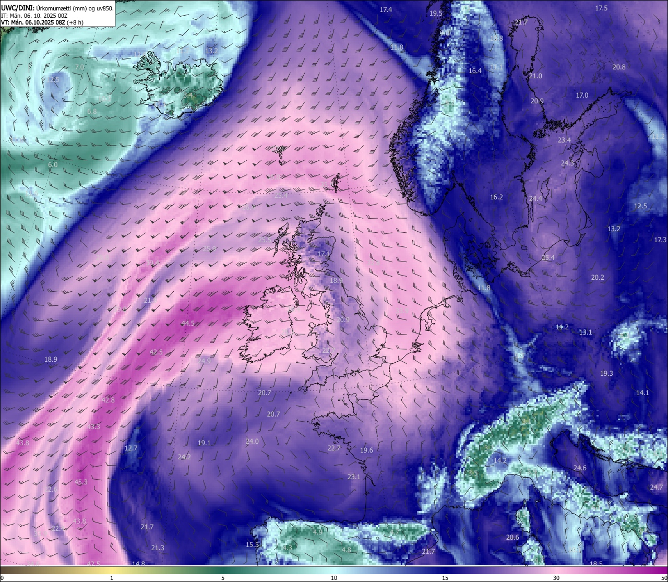Click the 23.1 value on the French coast
The image size is (668, 582).
point(354,477)
